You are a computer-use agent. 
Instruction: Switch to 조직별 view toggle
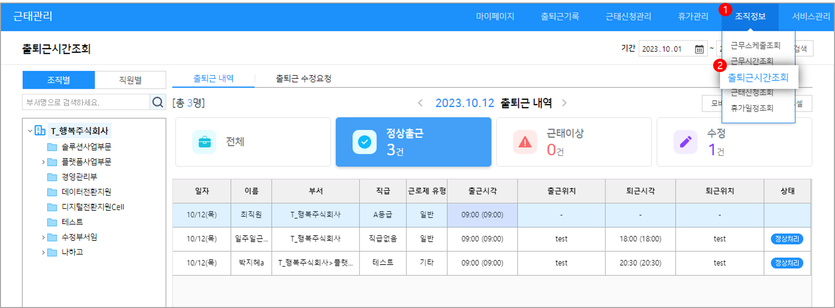[x=59, y=80]
